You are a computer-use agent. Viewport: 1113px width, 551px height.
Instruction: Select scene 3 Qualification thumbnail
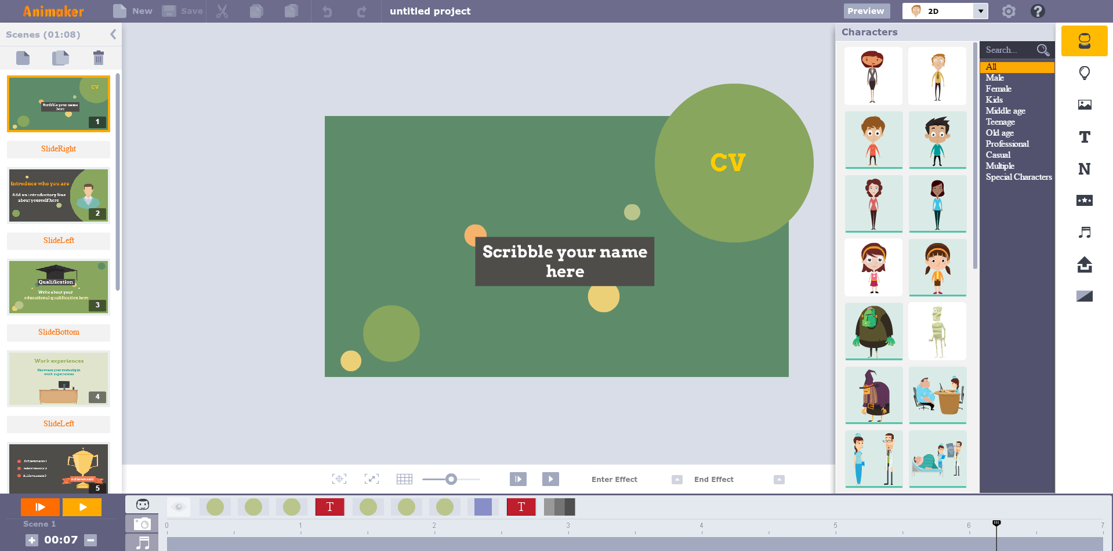(x=59, y=287)
